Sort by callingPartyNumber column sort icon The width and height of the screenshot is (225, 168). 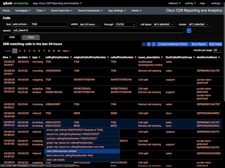[x=71, y=57]
